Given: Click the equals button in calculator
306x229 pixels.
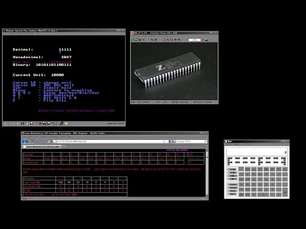Looking at the screenshot, I should 285,192.
